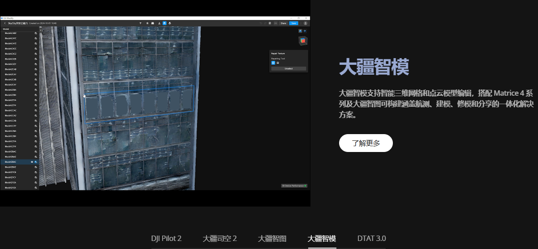Open the user account avatar icon
This screenshot has width=538, height=249.
[306, 23]
